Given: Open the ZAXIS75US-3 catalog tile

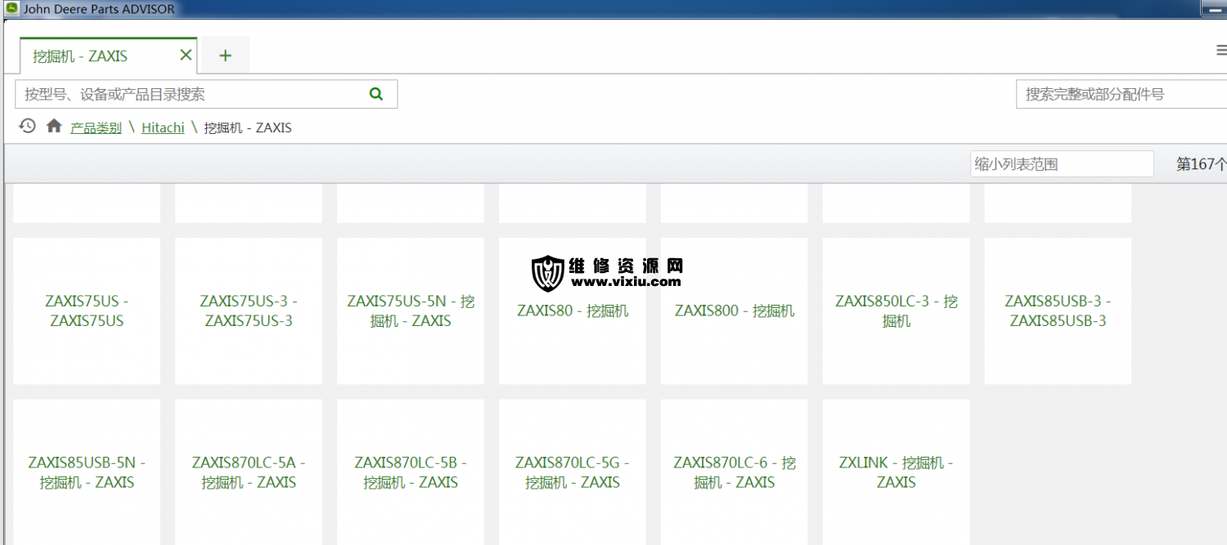Looking at the screenshot, I should click(249, 311).
